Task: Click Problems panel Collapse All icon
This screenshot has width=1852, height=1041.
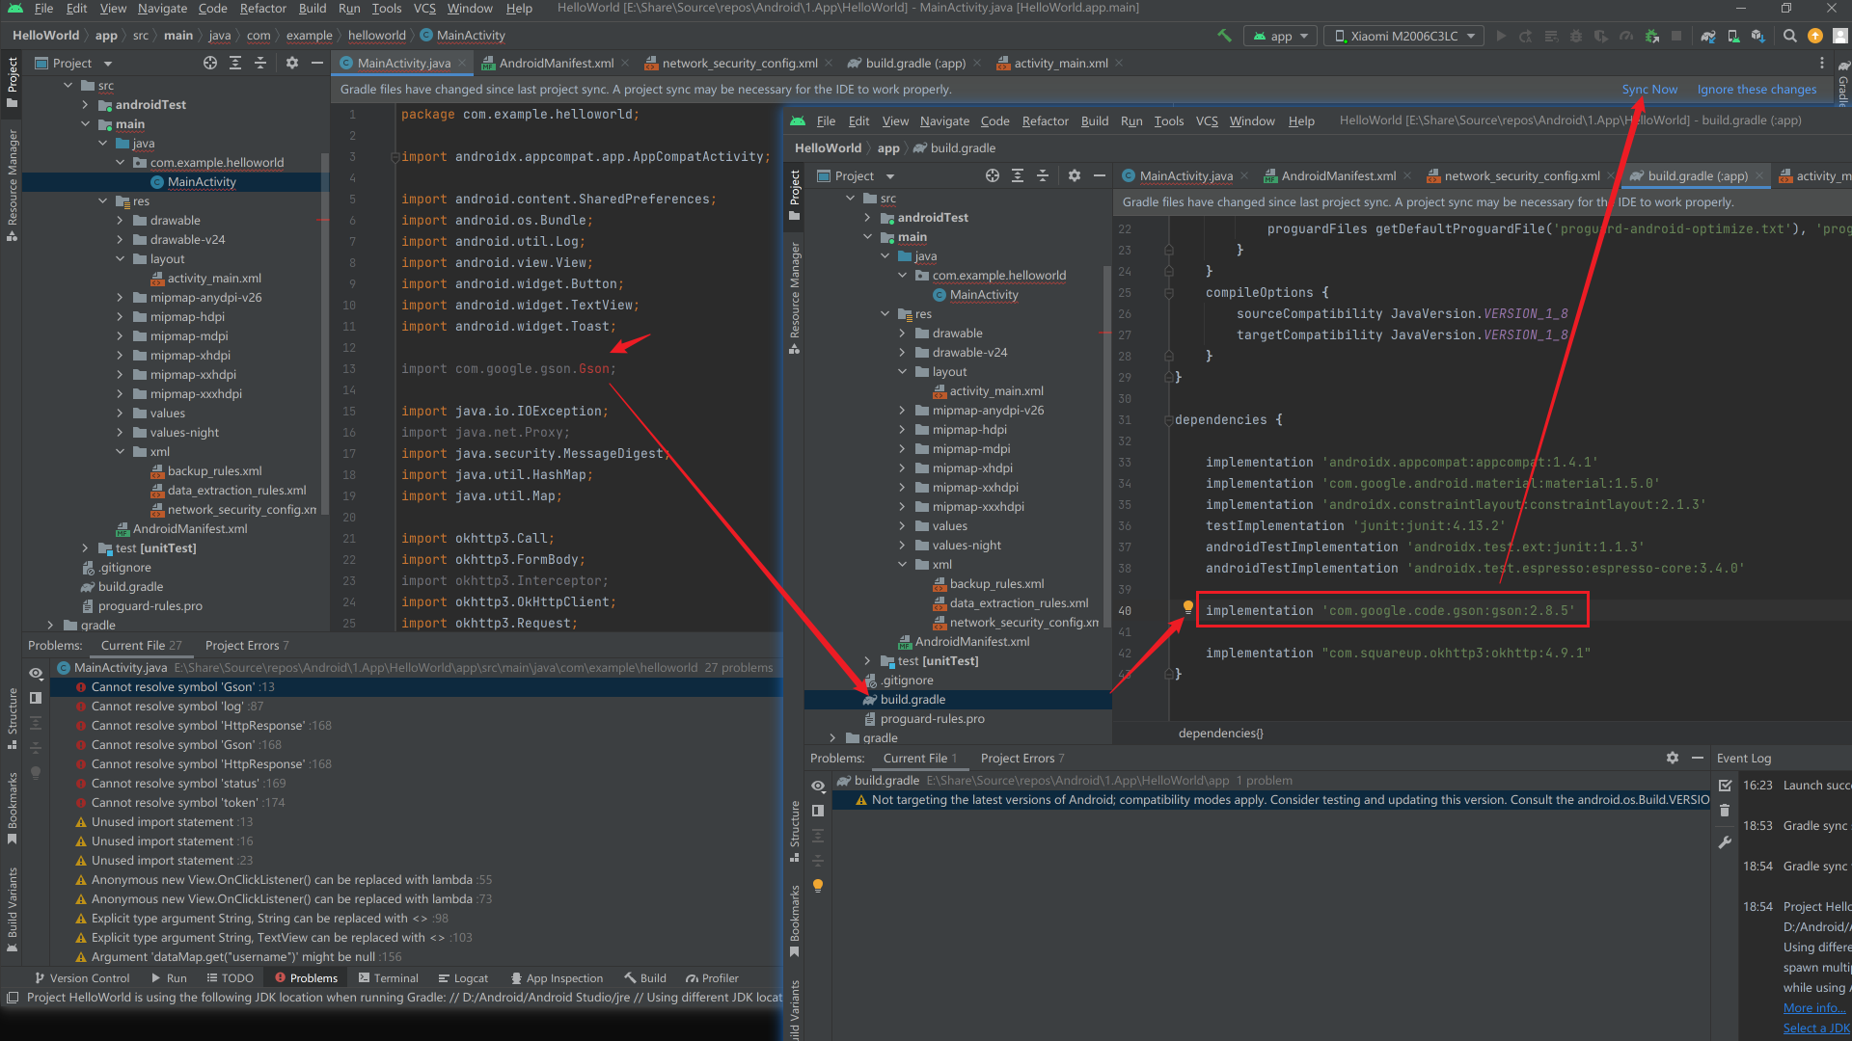Action: click(36, 747)
